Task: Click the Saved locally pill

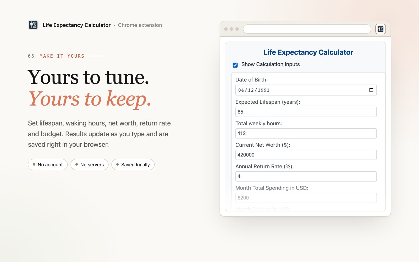Action: tap(133, 165)
